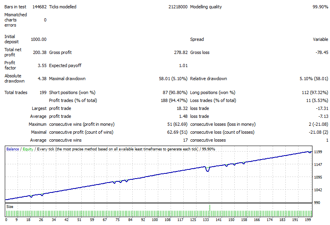Select the average loss trade value -7.13
Image resolution: width=330 pixels, height=225 pixels.
pos(323,116)
